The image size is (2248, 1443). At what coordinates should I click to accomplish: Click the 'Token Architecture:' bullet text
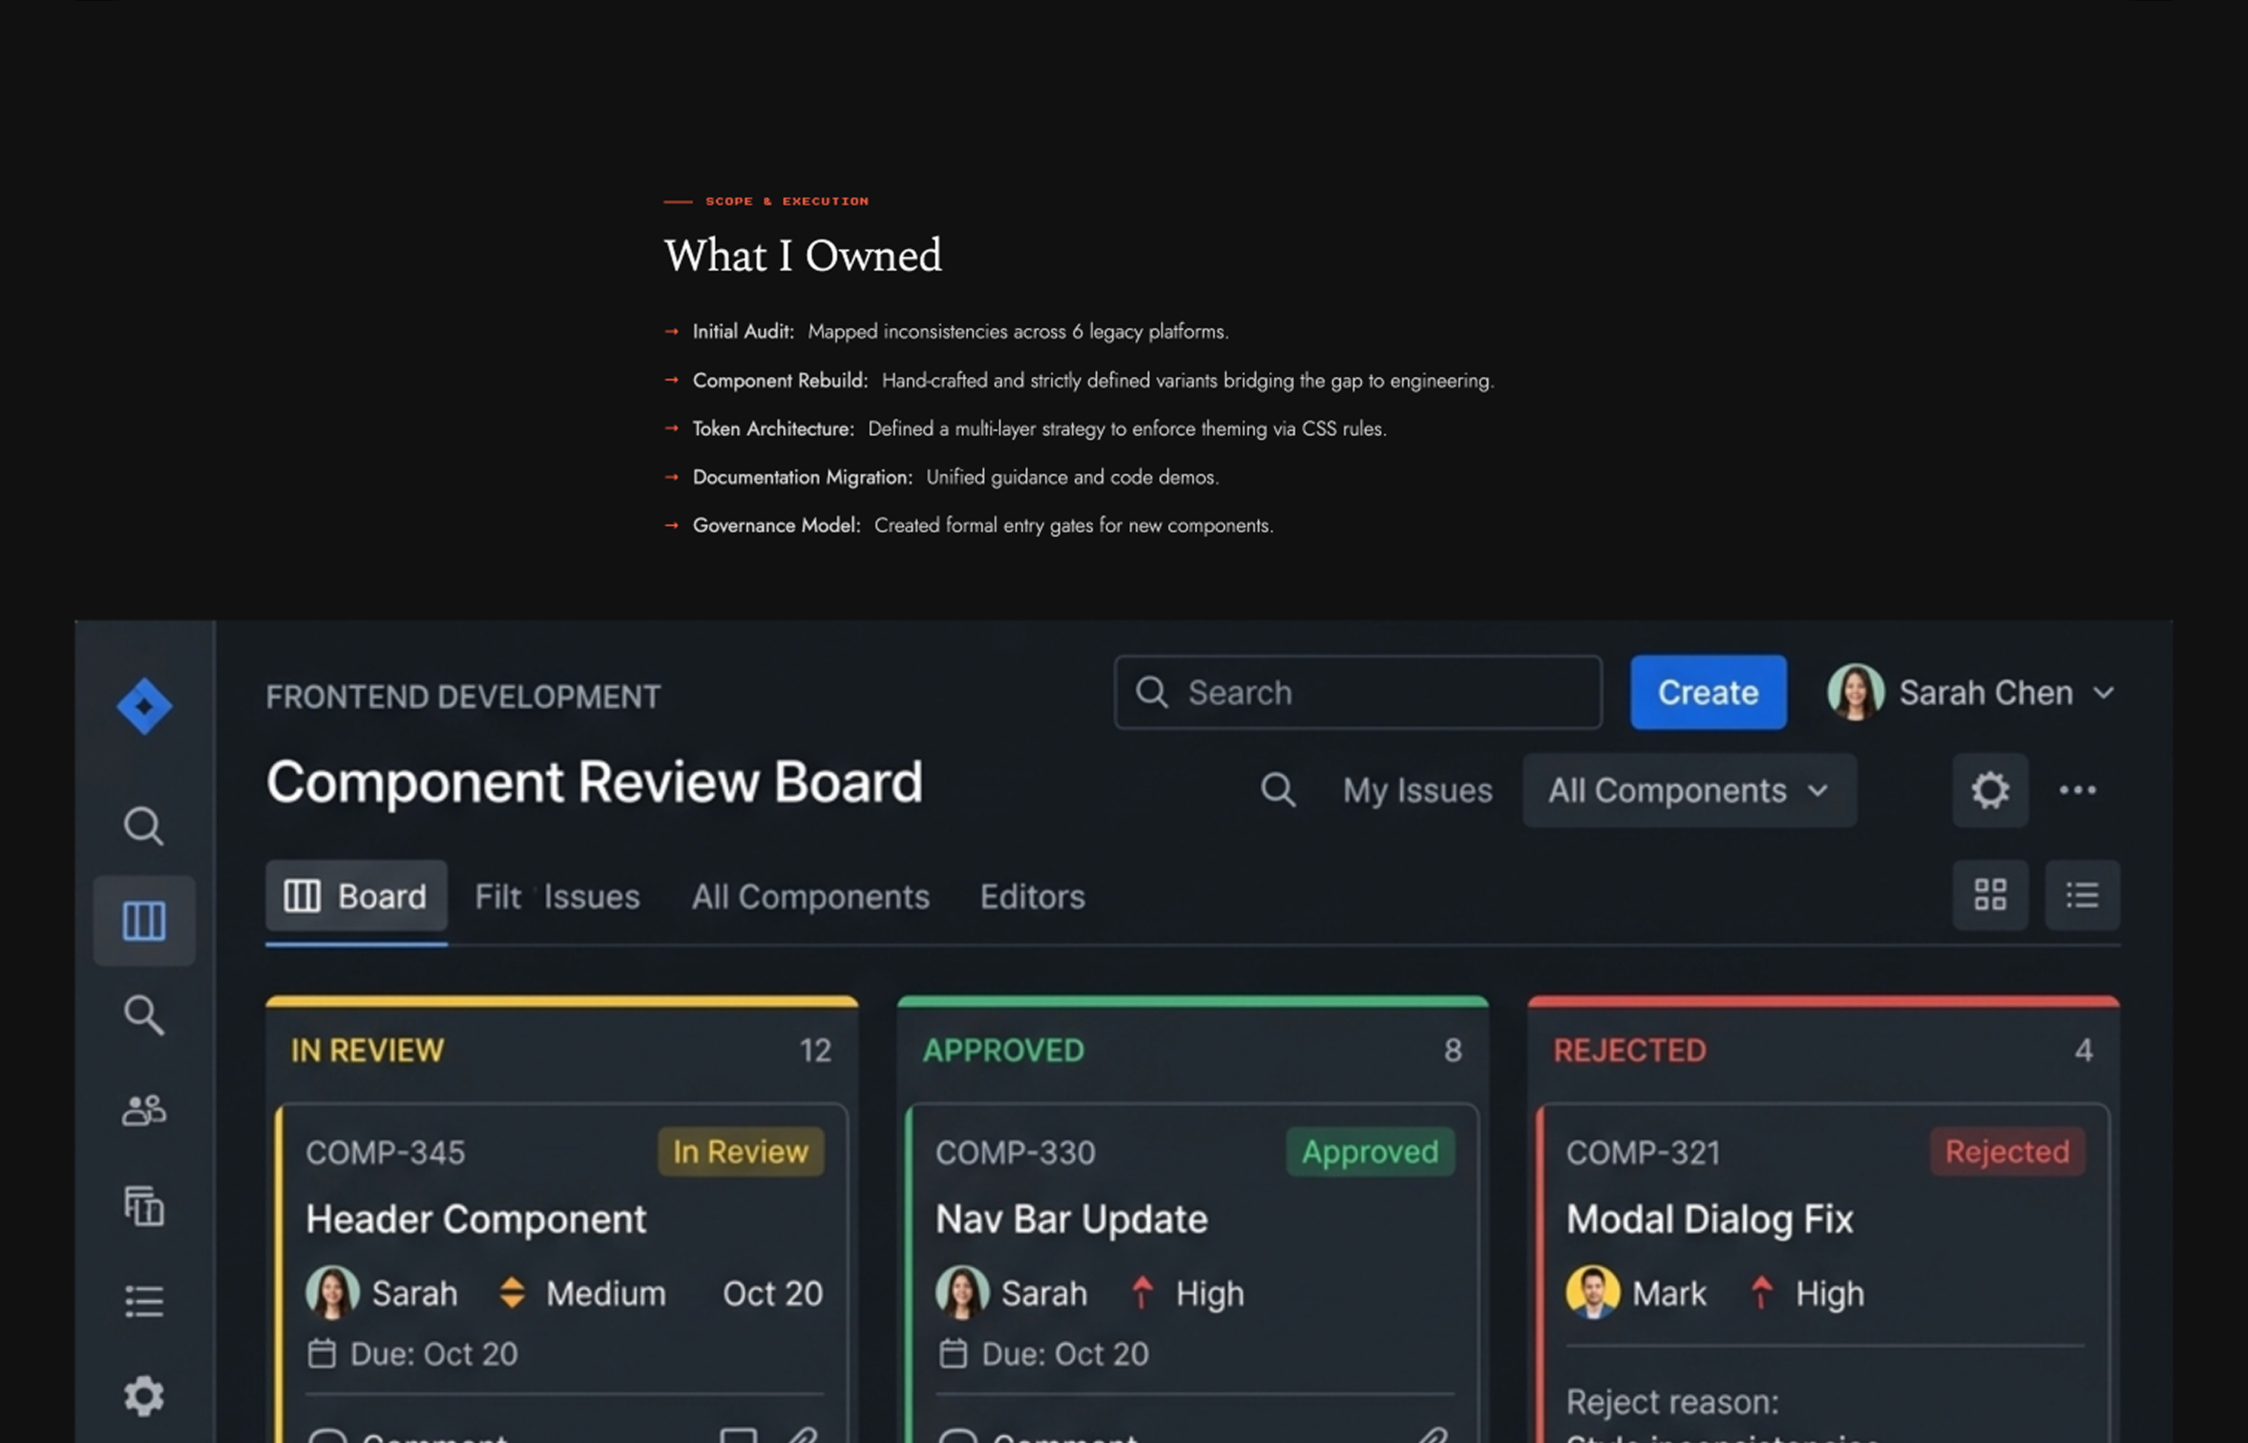click(x=773, y=428)
